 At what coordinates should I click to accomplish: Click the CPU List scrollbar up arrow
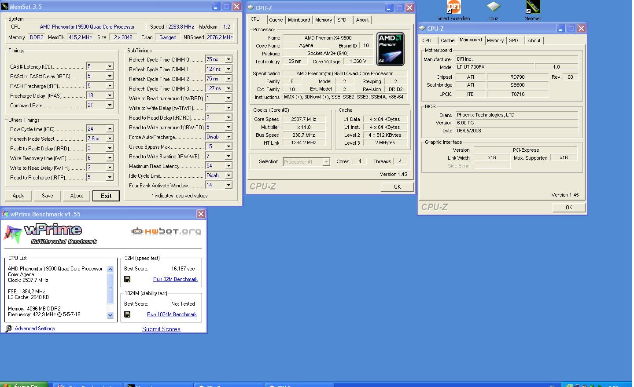click(111, 270)
